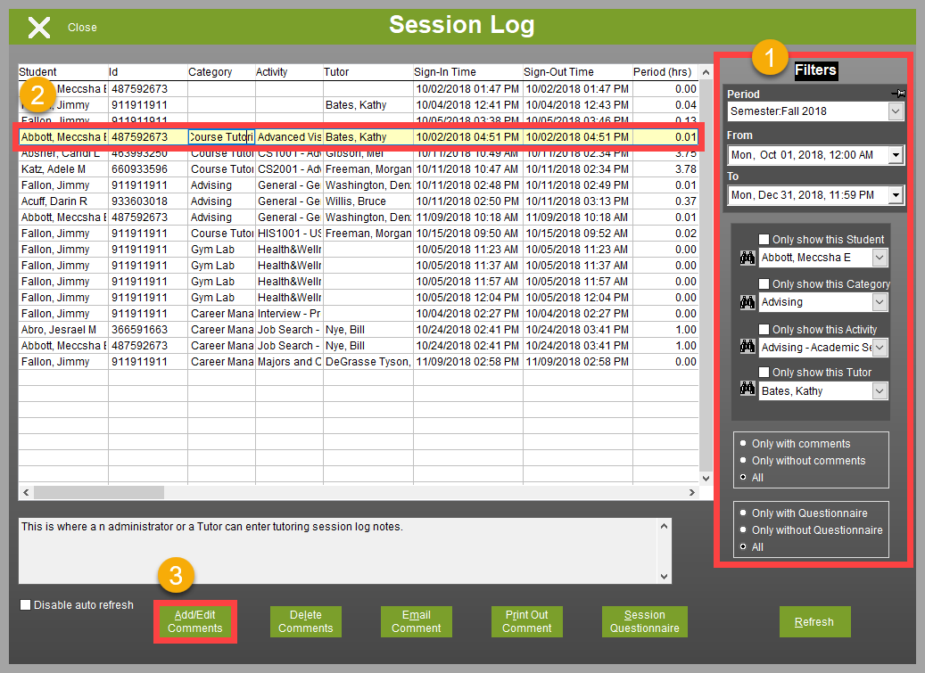Click period value 3.78
The image size is (925, 673).
pos(665,169)
